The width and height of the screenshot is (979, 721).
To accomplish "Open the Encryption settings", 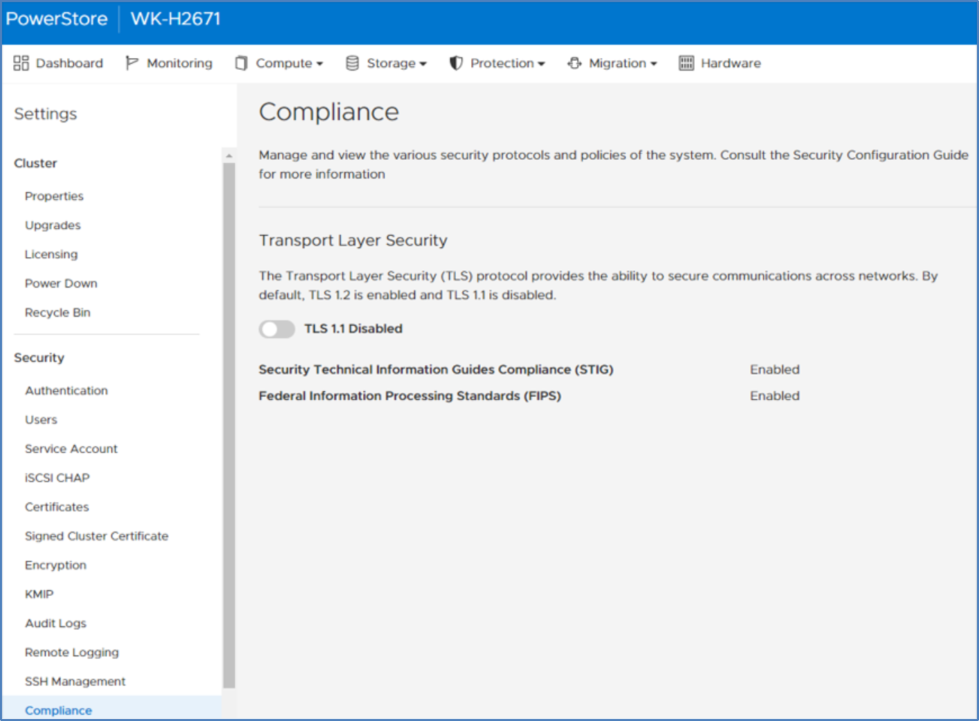I will point(55,565).
